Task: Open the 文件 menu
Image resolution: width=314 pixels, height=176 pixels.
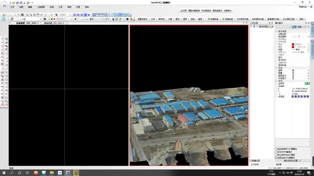Action: (x=12, y=7)
